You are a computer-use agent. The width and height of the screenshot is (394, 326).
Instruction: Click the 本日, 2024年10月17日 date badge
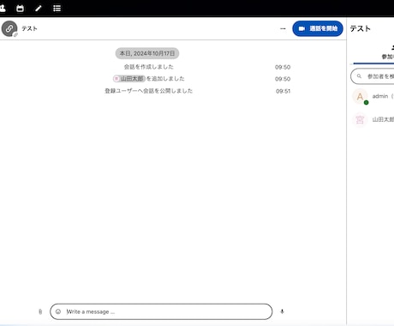point(147,53)
